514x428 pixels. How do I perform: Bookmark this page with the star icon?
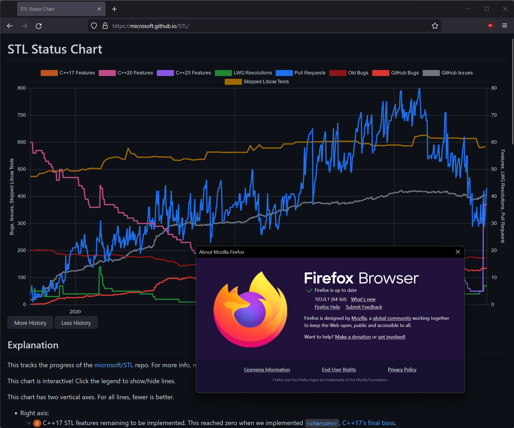[434, 26]
